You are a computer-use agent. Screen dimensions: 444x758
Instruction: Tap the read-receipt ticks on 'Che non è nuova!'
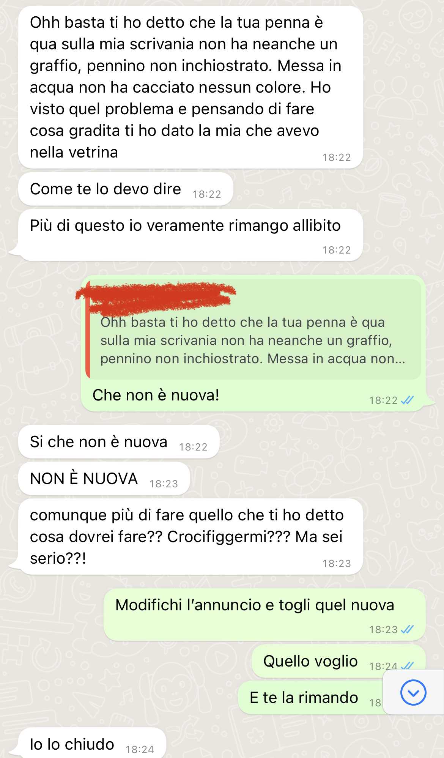(407, 400)
